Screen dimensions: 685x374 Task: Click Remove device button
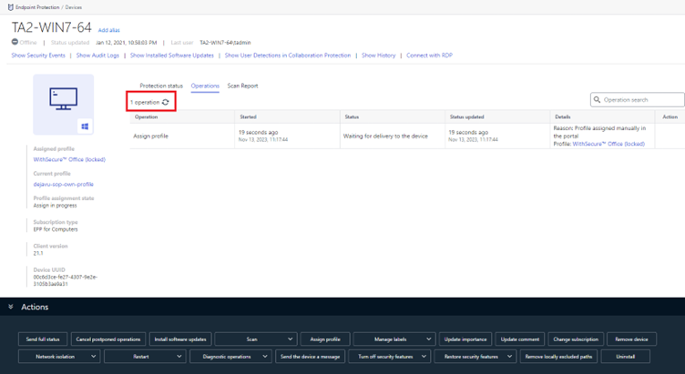click(631, 339)
